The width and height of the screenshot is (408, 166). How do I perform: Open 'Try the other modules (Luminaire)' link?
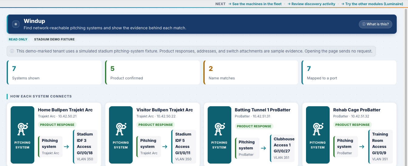(x=372, y=4)
